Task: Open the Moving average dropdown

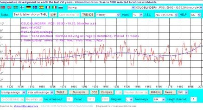Action: point(13,92)
